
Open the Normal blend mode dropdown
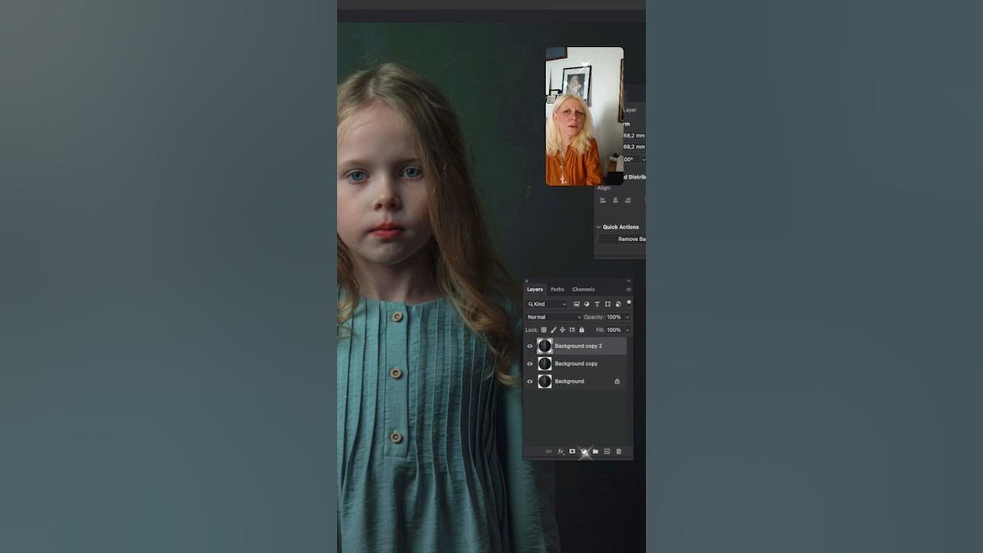554,317
